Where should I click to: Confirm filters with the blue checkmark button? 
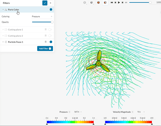click(x=45, y=3)
